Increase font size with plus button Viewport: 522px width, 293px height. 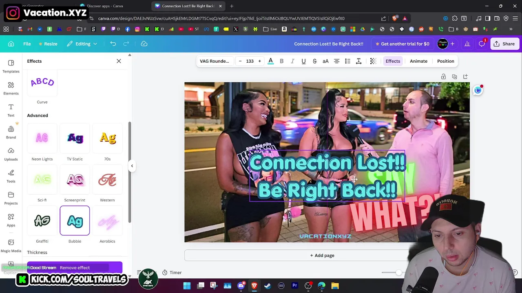[259, 61]
